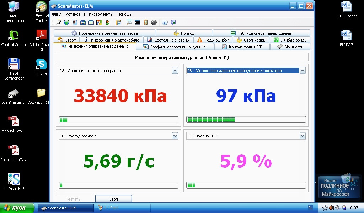Open the ScanMaster... chip desktop icon

(14, 97)
